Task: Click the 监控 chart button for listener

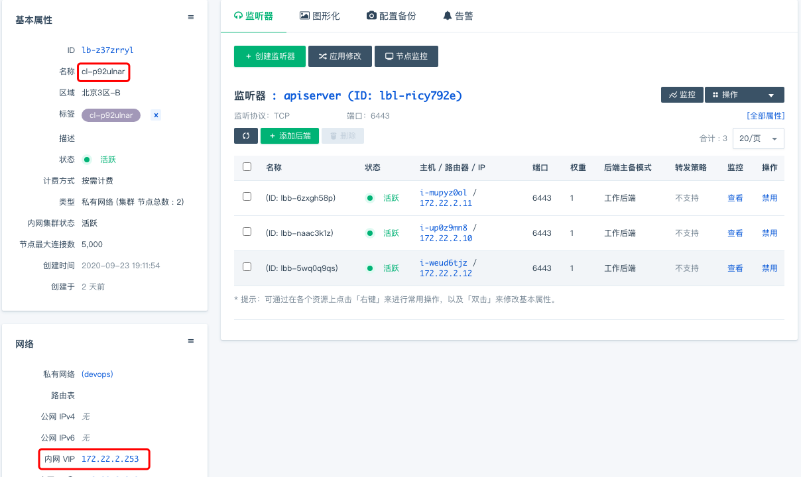Action: (x=682, y=95)
